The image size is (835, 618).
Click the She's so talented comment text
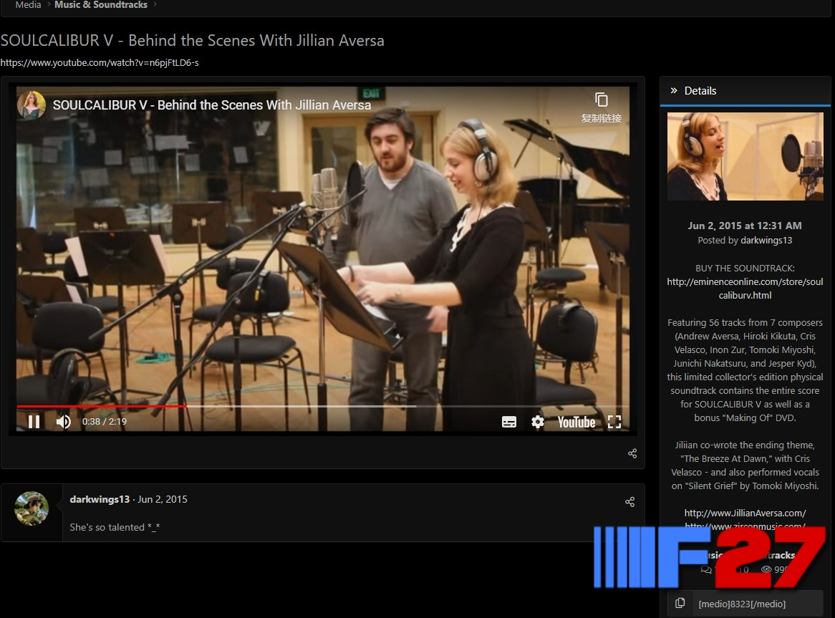click(115, 527)
